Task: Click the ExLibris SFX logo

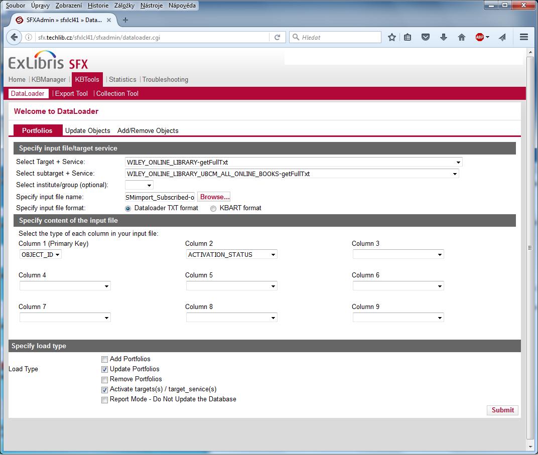Action: (x=48, y=60)
